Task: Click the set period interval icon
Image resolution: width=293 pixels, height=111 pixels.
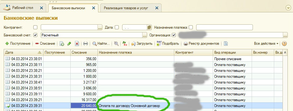Action: [85, 43]
